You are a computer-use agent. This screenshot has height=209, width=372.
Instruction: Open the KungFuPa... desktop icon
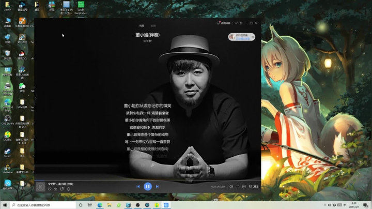click(81, 7)
